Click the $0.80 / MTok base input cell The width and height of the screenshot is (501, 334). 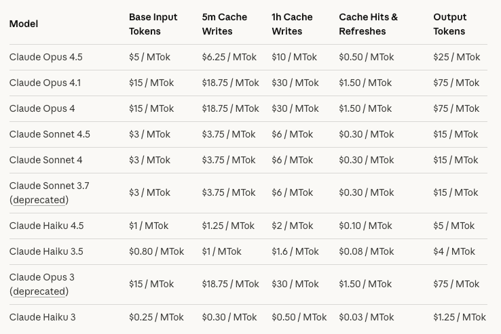pos(157,252)
